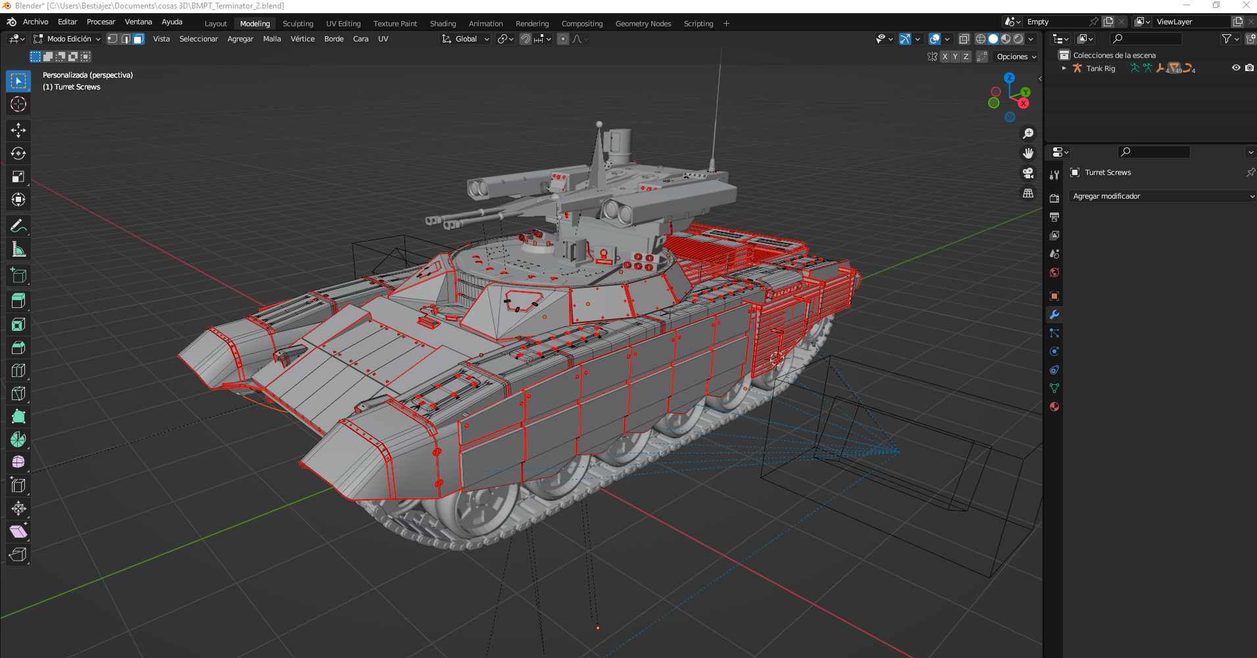Open Agregar modificador dropdown
This screenshot has height=658, width=1257.
click(x=1163, y=196)
